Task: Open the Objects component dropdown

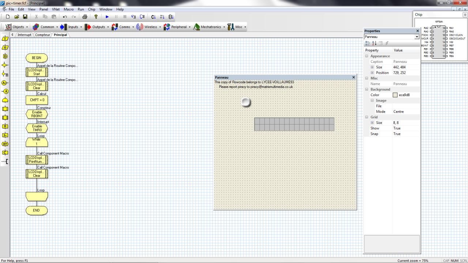Action: [17, 27]
